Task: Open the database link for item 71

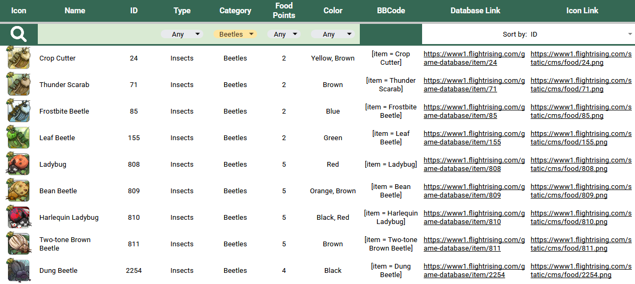Action: (x=474, y=85)
